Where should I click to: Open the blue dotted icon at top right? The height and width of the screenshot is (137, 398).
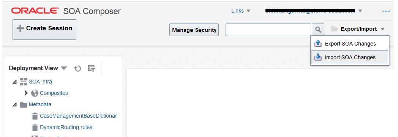click(386, 11)
